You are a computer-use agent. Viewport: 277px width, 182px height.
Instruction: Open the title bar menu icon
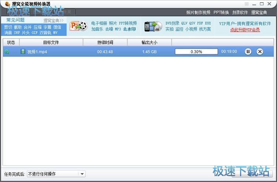247,4
